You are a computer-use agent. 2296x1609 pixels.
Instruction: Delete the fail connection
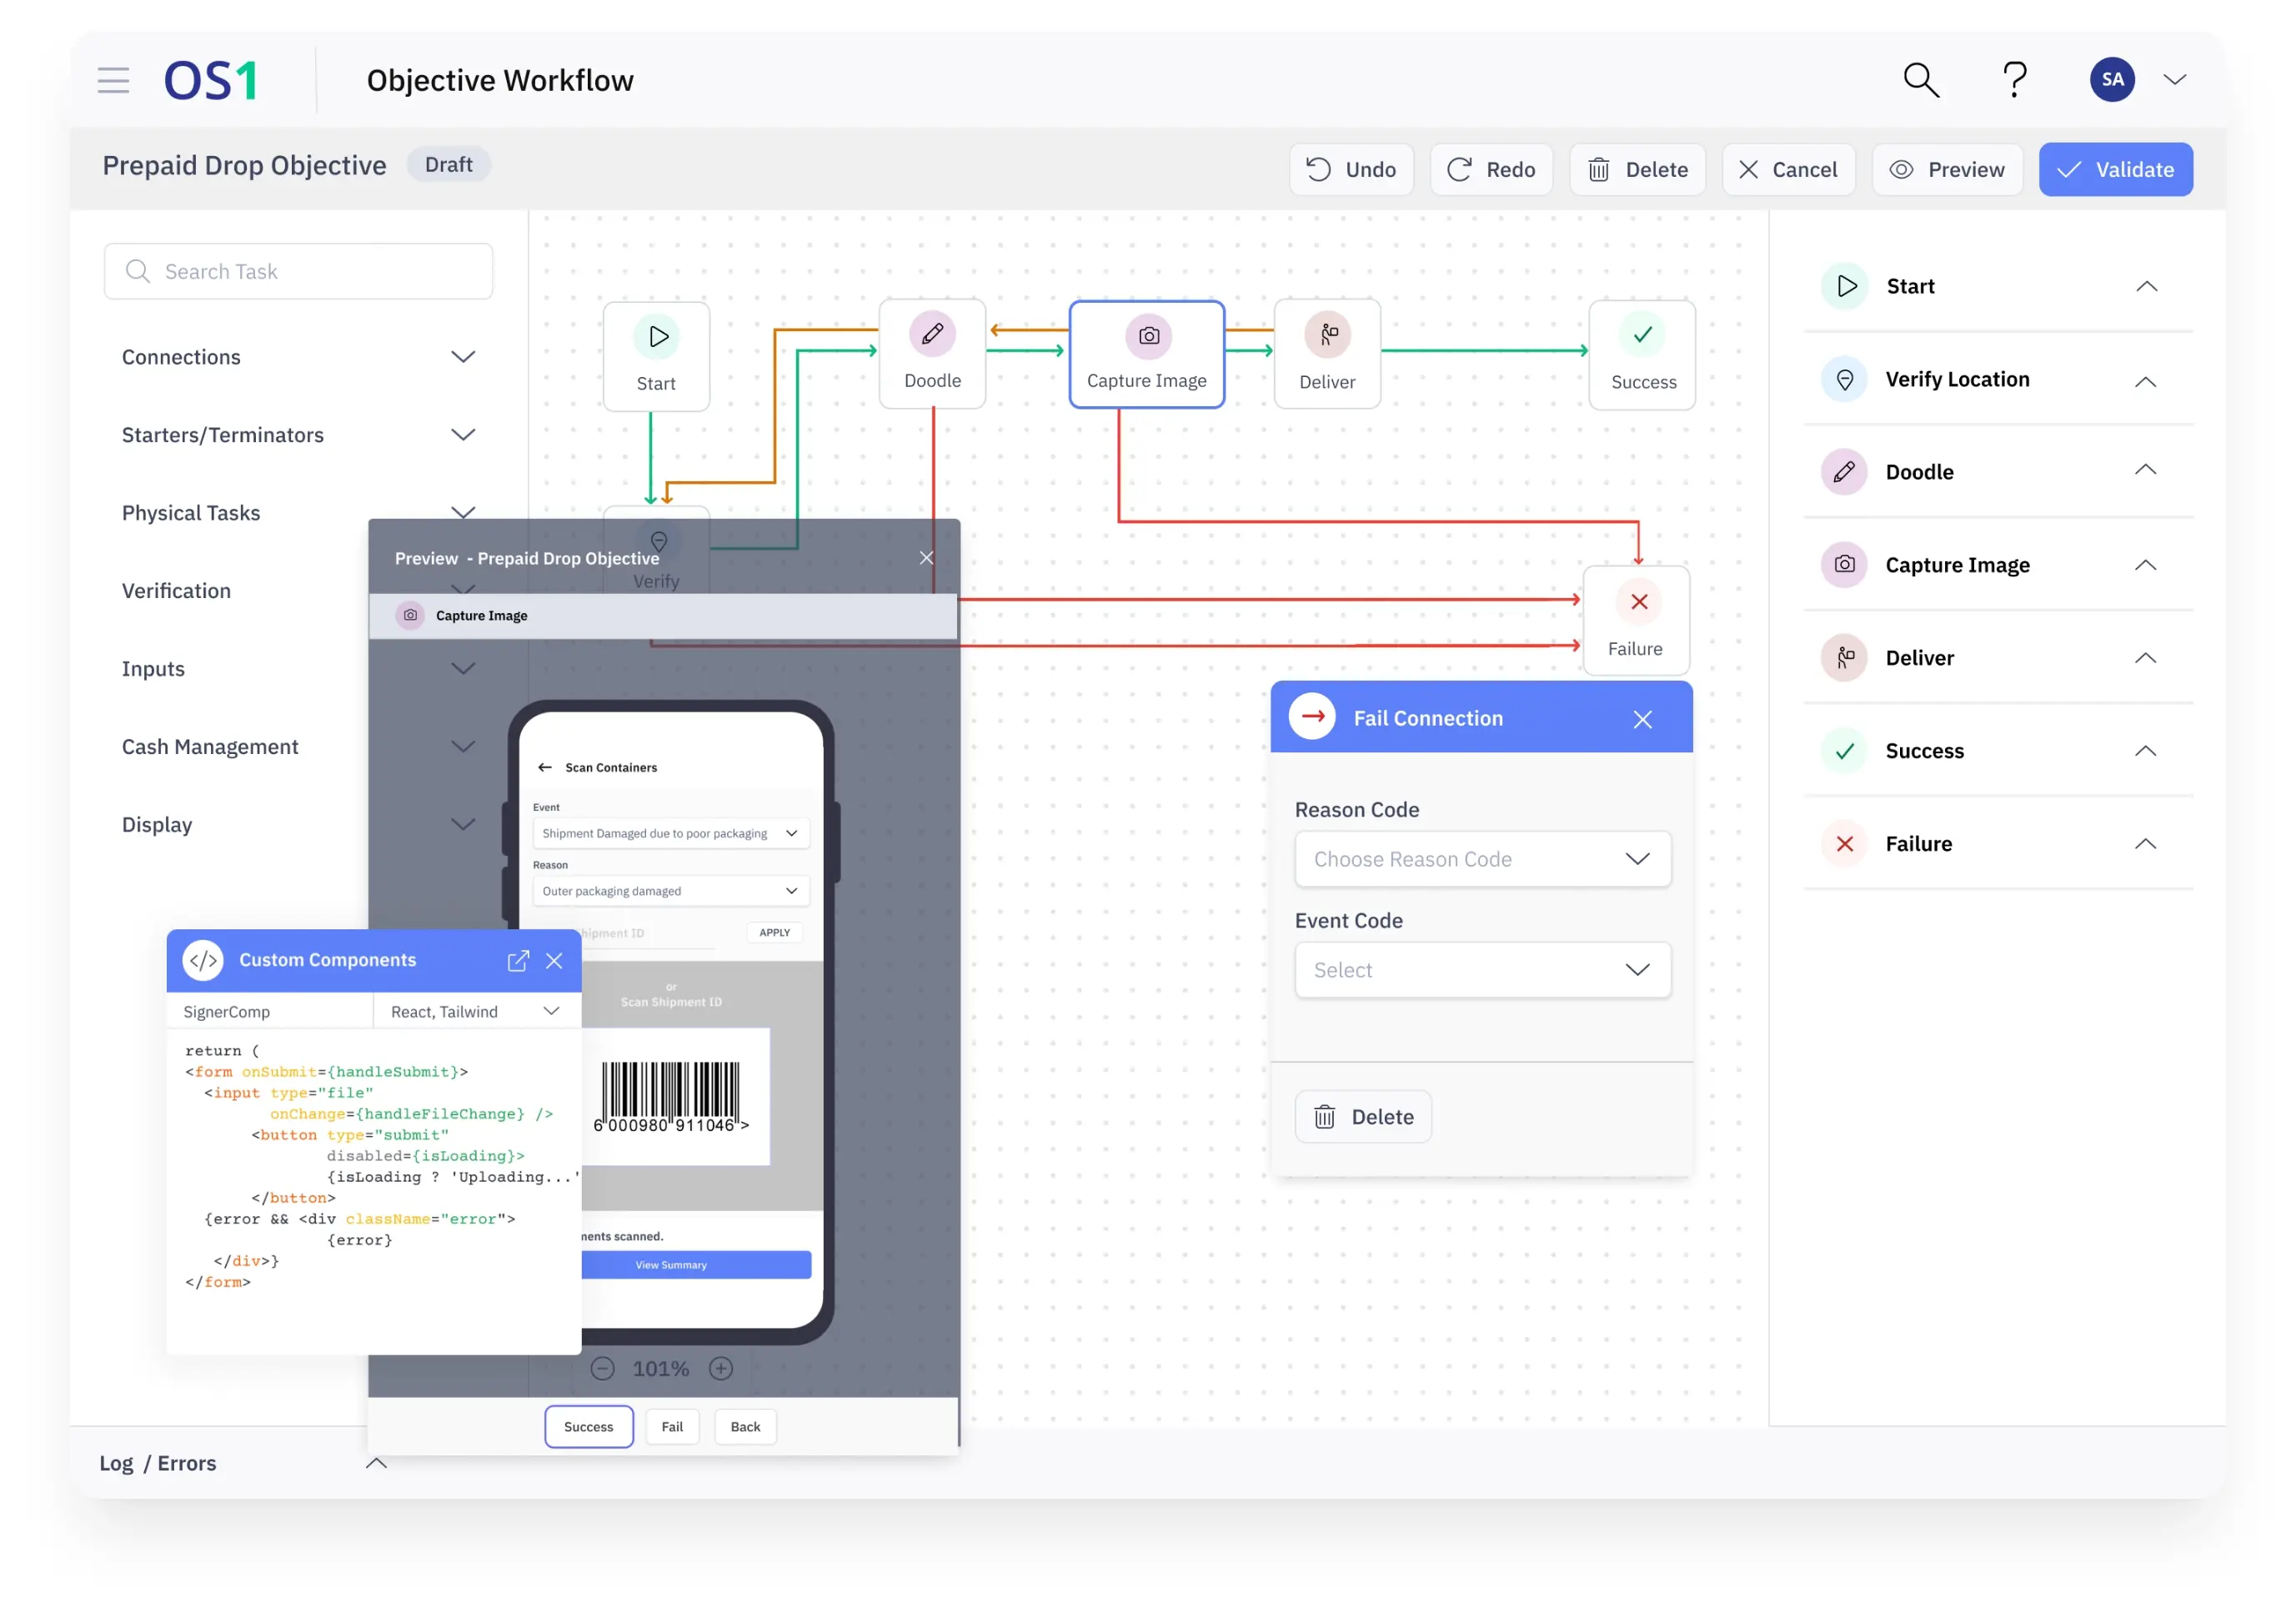[1364, 1117]
